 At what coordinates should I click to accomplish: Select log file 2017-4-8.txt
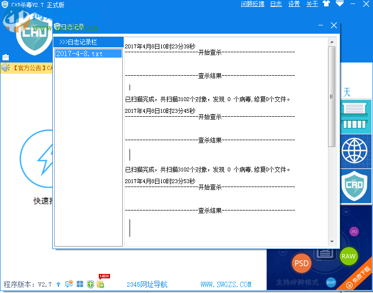click(x=88, y=53)
